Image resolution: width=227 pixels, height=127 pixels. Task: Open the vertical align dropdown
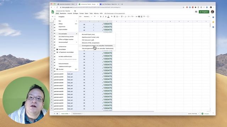click(x=126, y=17)
